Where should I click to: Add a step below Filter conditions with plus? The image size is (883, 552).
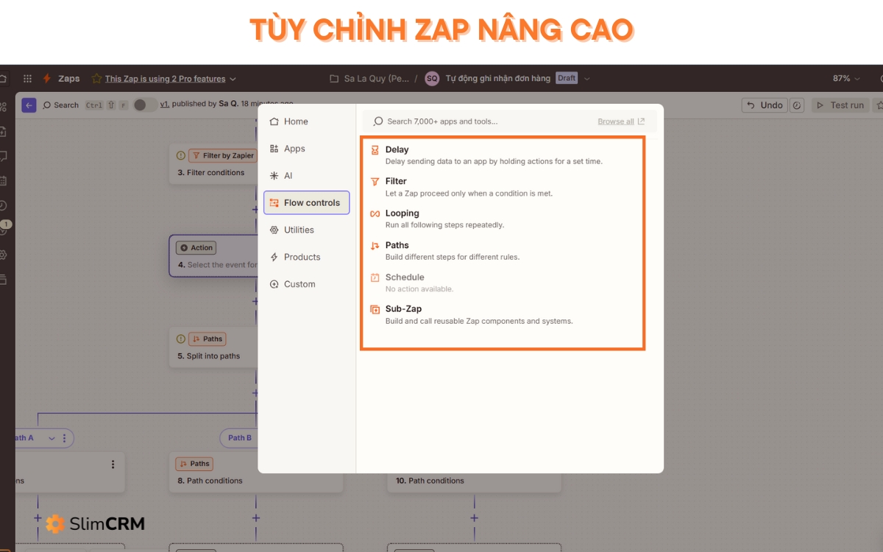(x=255, y=209)
